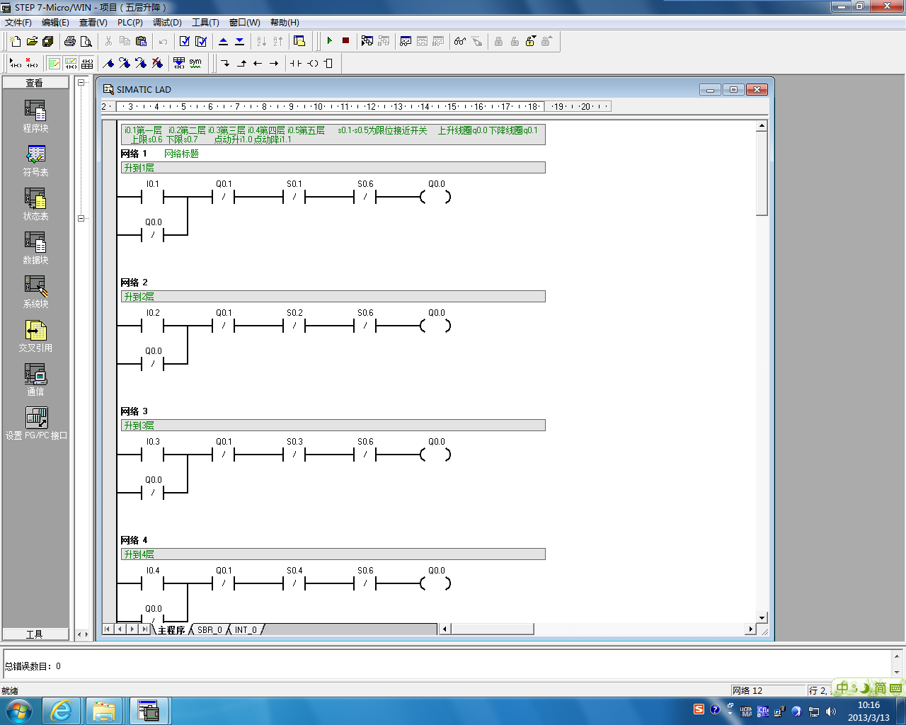The image size is (906, 725).
Task: Click the red STOP button in toolbar
Action: click(345, 41)
